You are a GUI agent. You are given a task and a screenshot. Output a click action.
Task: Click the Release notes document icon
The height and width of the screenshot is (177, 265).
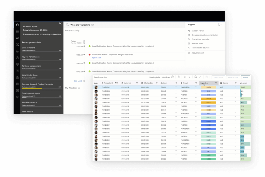coord(189,43)
